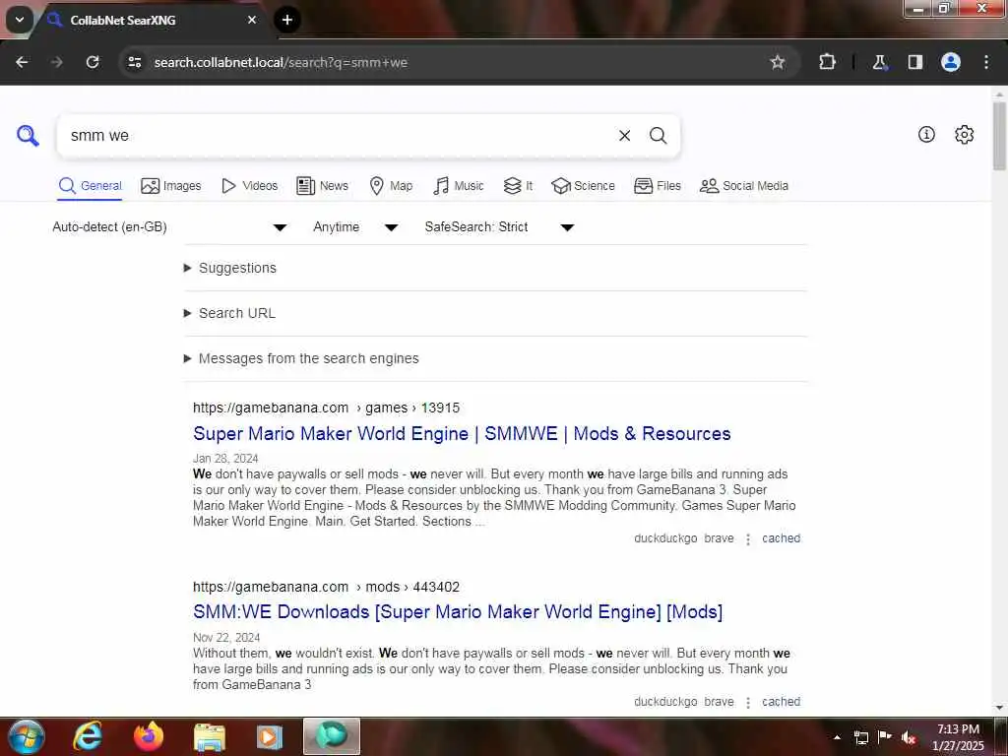The width and height of the screenshot is (1008, 756).
Task: Clear the search query with X
Action: click(x=624, y=136)
